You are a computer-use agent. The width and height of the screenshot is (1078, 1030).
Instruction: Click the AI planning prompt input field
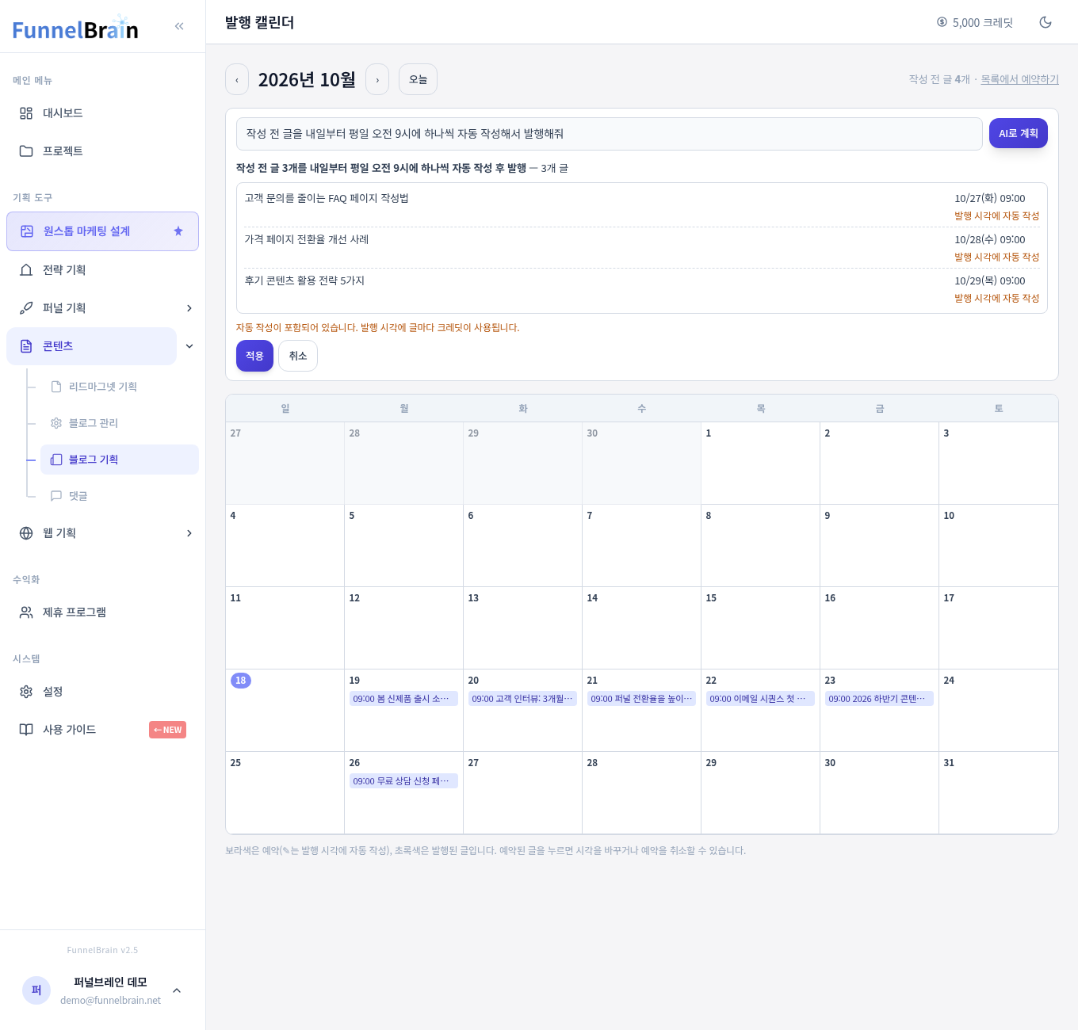[610, 134]
